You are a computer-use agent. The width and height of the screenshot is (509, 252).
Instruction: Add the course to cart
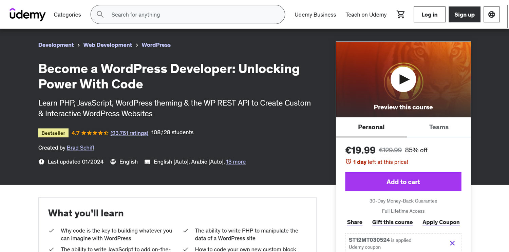[x=403, y=182]
